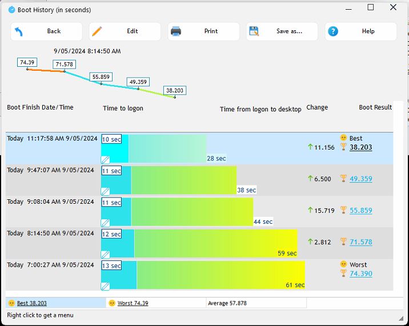Click the Help question mark icon
This screenshot has width=409, height=326.
(333, 31)
